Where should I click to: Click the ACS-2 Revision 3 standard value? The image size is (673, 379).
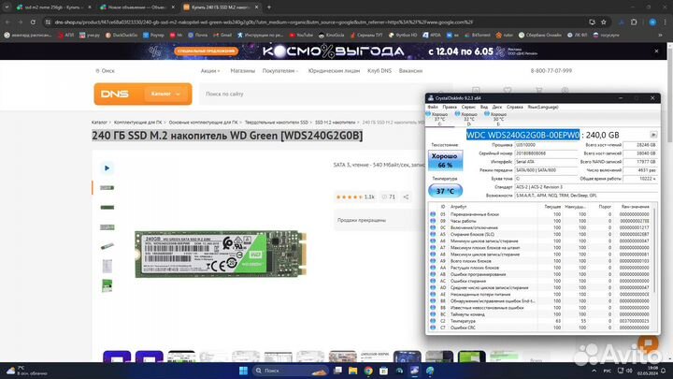[x=586, y=187]
